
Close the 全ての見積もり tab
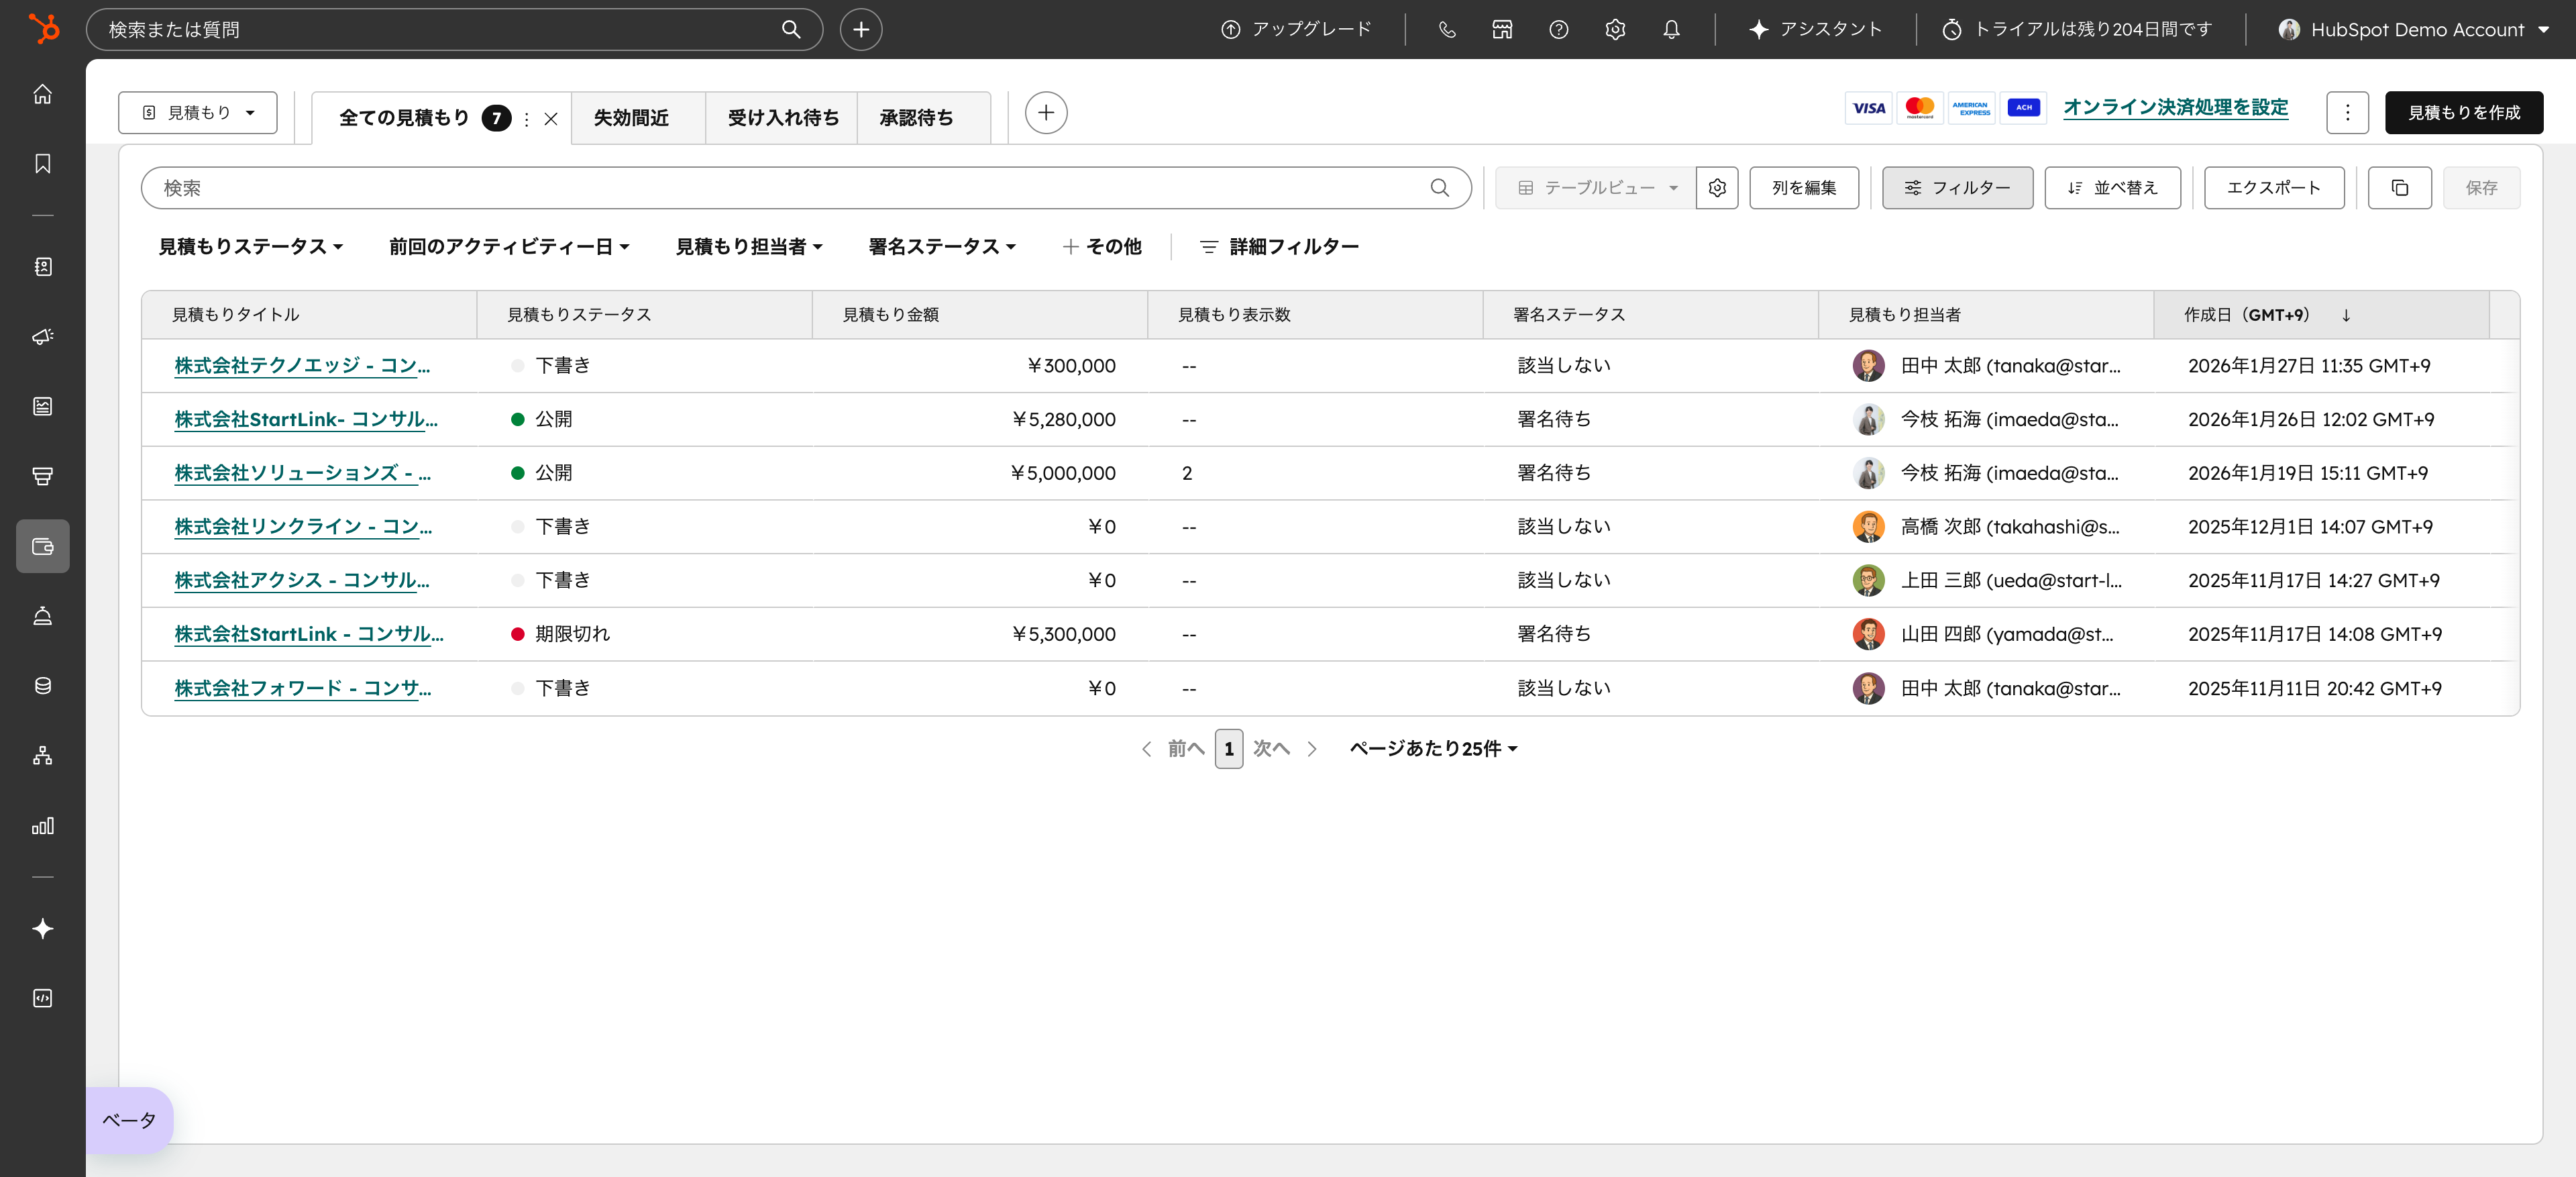point(551,119)
